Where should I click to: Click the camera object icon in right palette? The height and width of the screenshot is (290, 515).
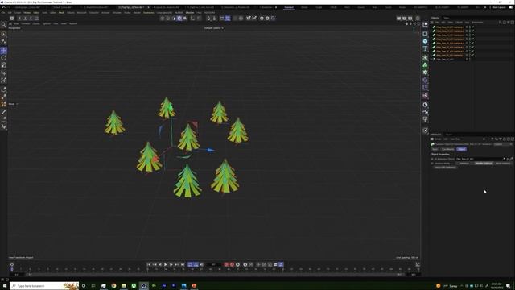tap(425, 112)
